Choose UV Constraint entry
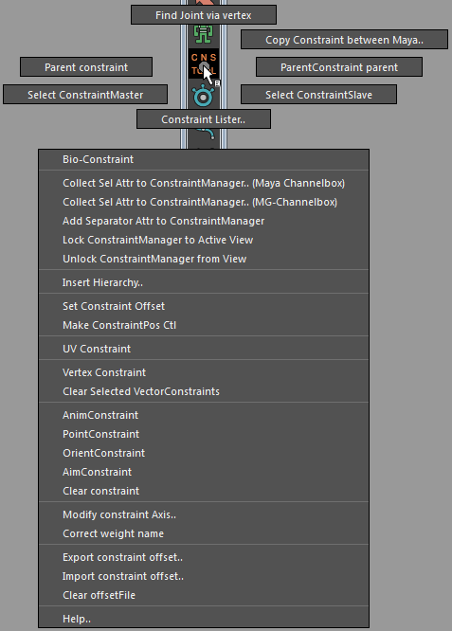This screenshot has width=452, height=631. 204,349
